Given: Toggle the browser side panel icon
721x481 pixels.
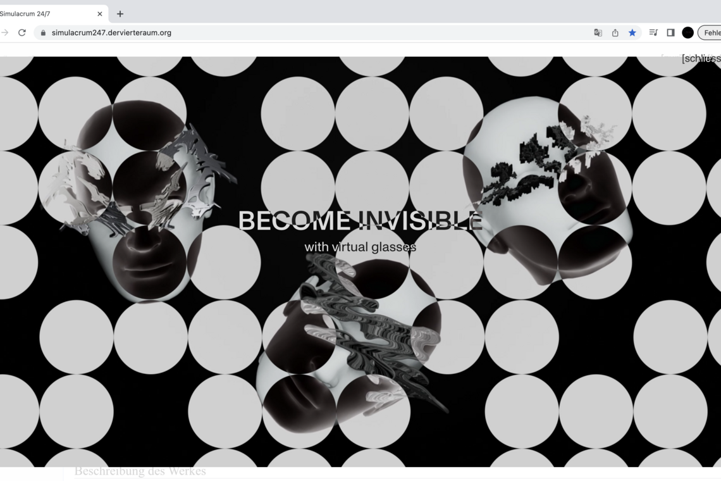Looking at the screenshot, I should click(x=670, y=33).
